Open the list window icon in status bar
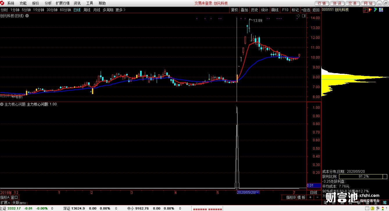 368,208
